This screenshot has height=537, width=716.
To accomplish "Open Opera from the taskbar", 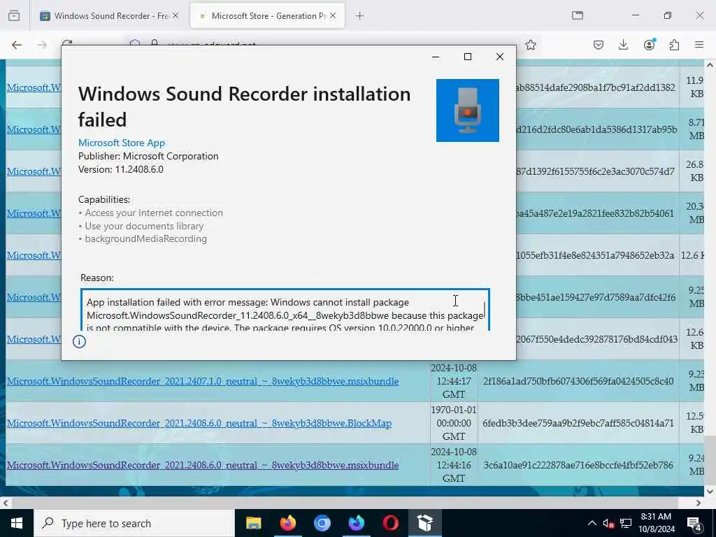I will pyautogui.click(x=390, y=523).
